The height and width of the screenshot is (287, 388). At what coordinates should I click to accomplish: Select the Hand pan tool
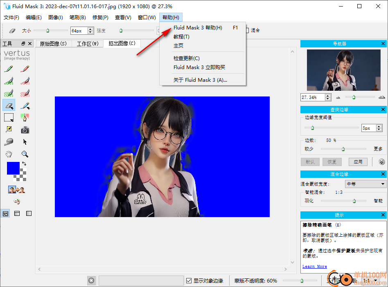point(9,154)
